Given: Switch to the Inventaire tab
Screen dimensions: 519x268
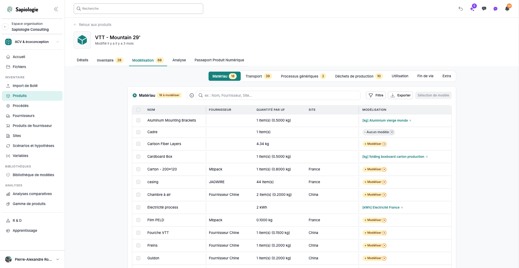Looking at the screenshot, I should 110,60.
